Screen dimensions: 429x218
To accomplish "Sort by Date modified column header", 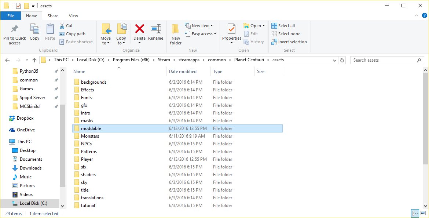I will point(183,72).
